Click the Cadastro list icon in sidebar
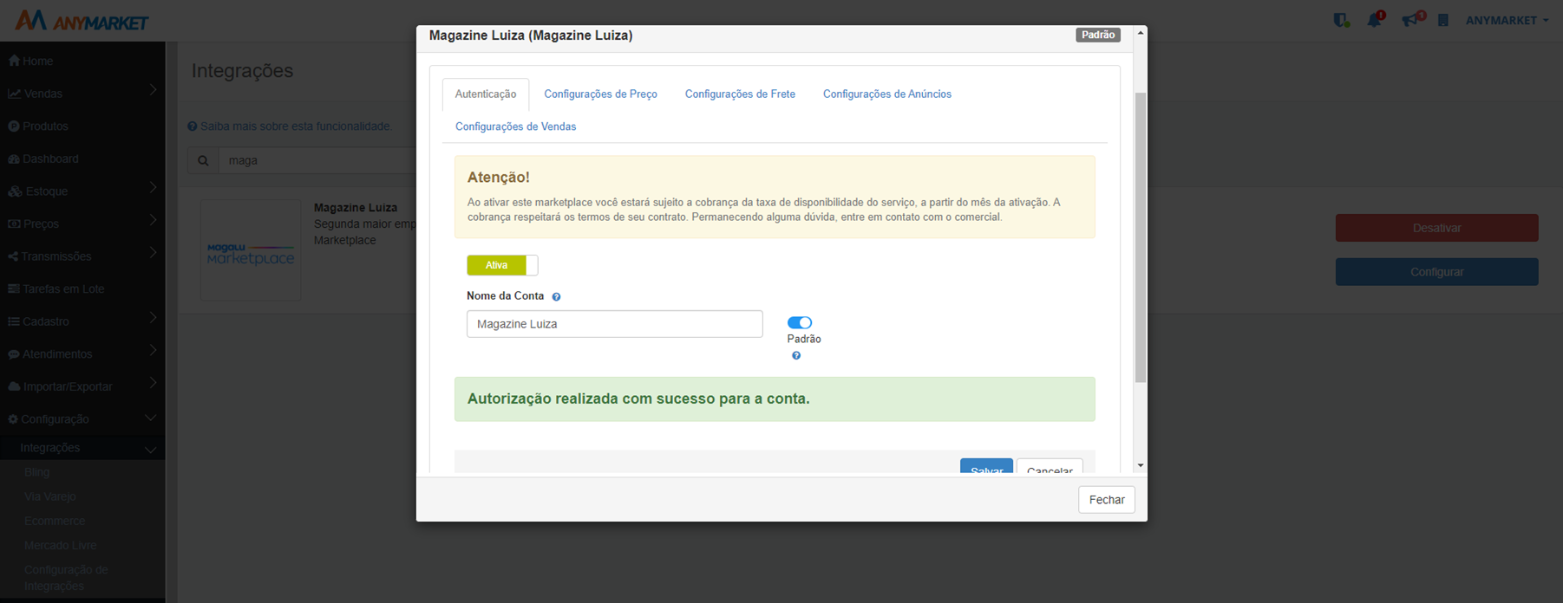The image size is (1563, 603). pyautogui.click(x=14, y=321)
